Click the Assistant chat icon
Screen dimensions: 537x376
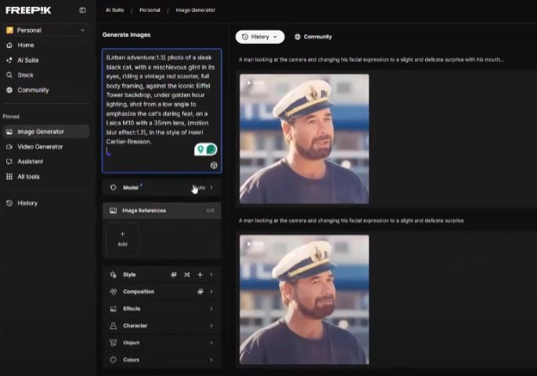click(10, 161)
